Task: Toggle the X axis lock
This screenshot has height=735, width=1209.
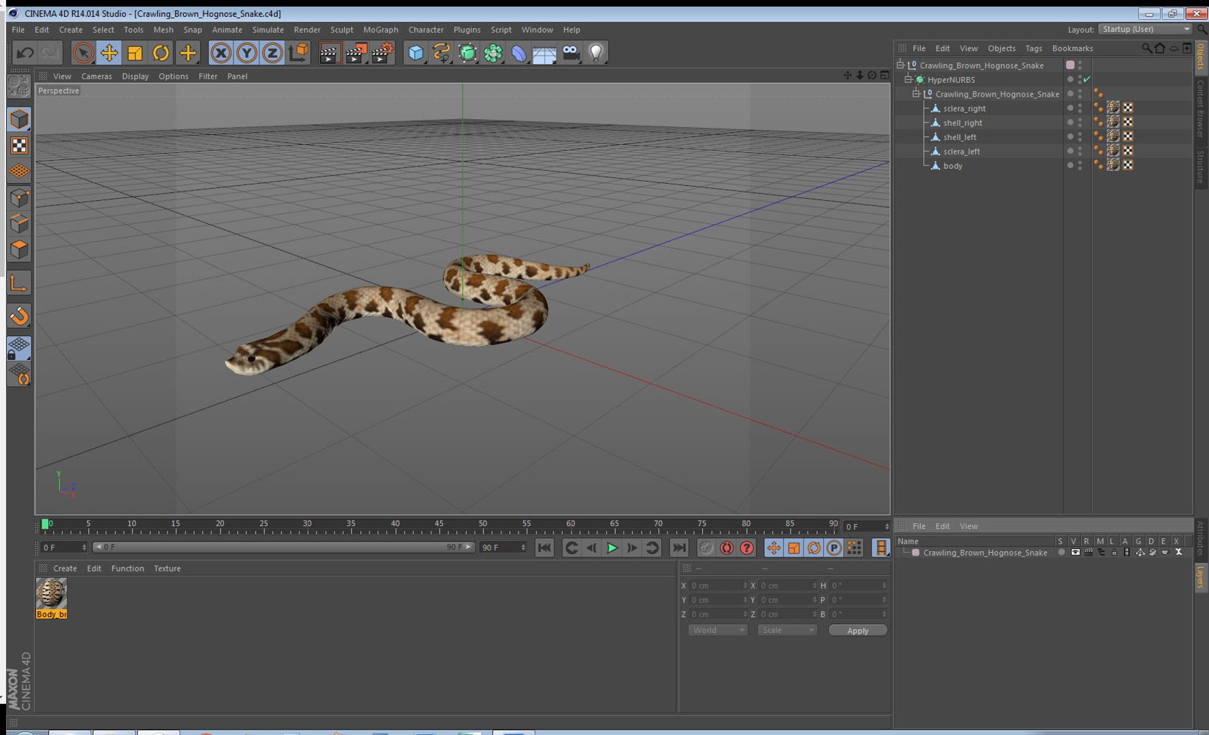Action: coord(220,52)
